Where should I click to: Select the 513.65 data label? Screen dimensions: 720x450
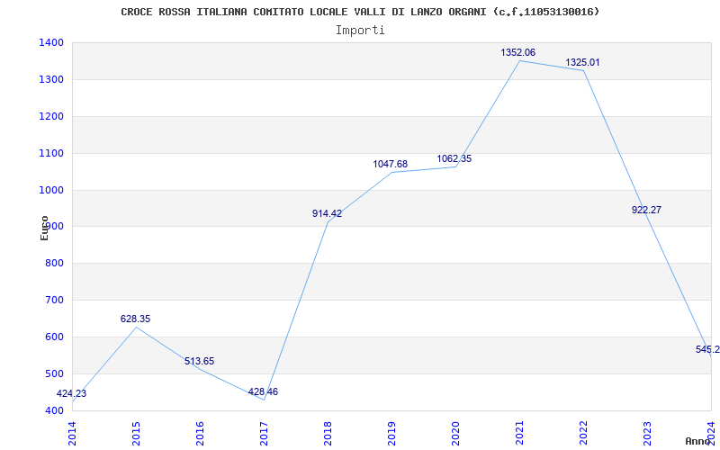click(199, 361)
